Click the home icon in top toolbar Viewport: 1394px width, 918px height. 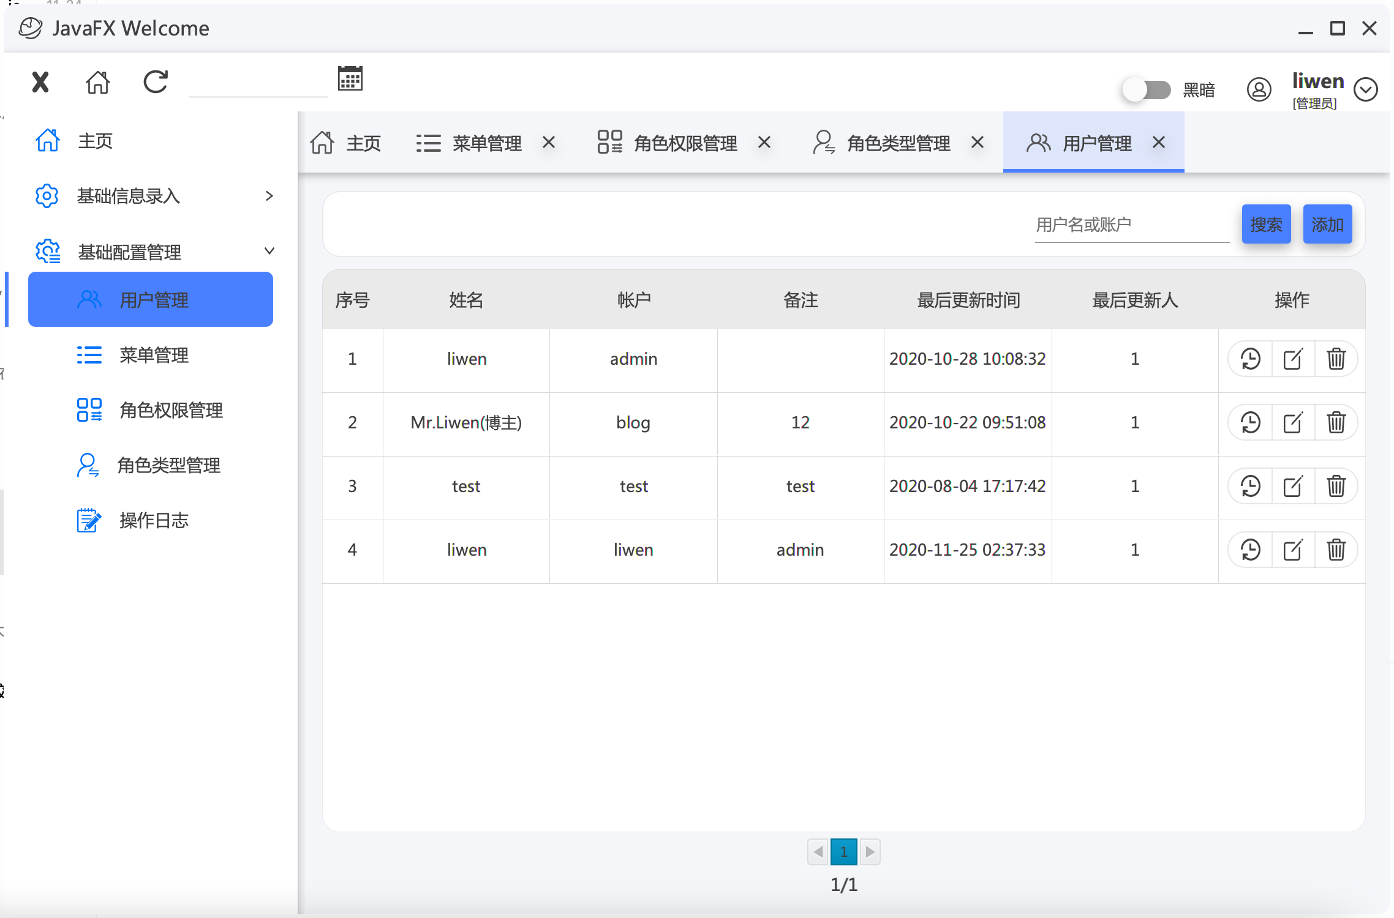click(98, 81)
